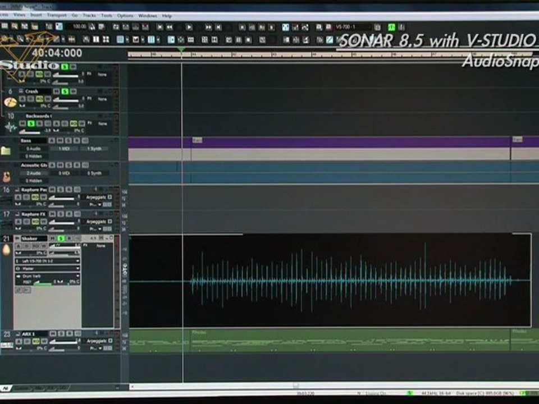The width and height of the screenshot is (539, 404).
Task: Solo the Crash track
Action: (65, 91)
